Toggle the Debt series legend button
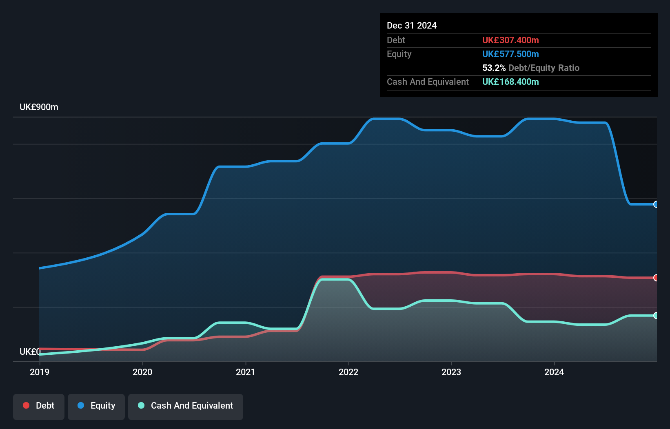The width and height of the screenshot is (670, 429). tap(39, 407)
